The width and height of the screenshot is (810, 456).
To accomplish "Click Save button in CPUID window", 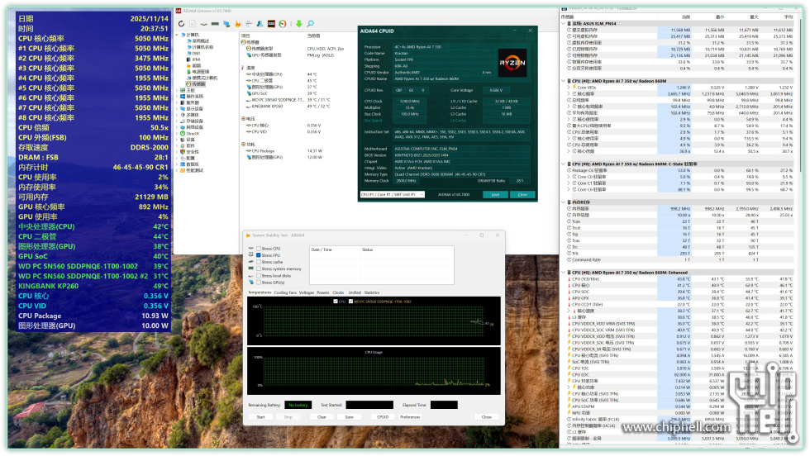I will (x=495, y=194).
